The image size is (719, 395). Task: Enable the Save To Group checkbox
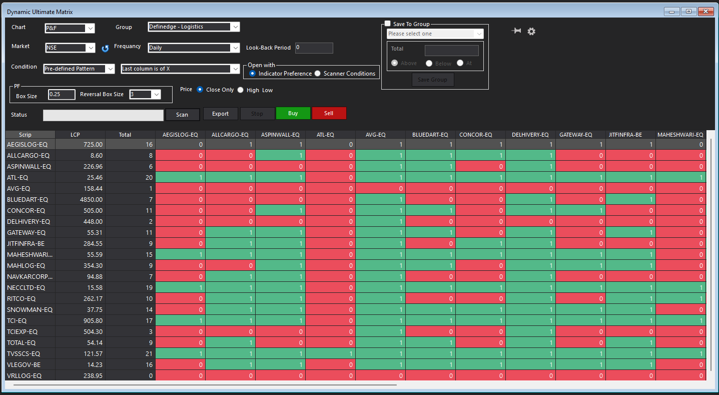(x=387, y=24)
